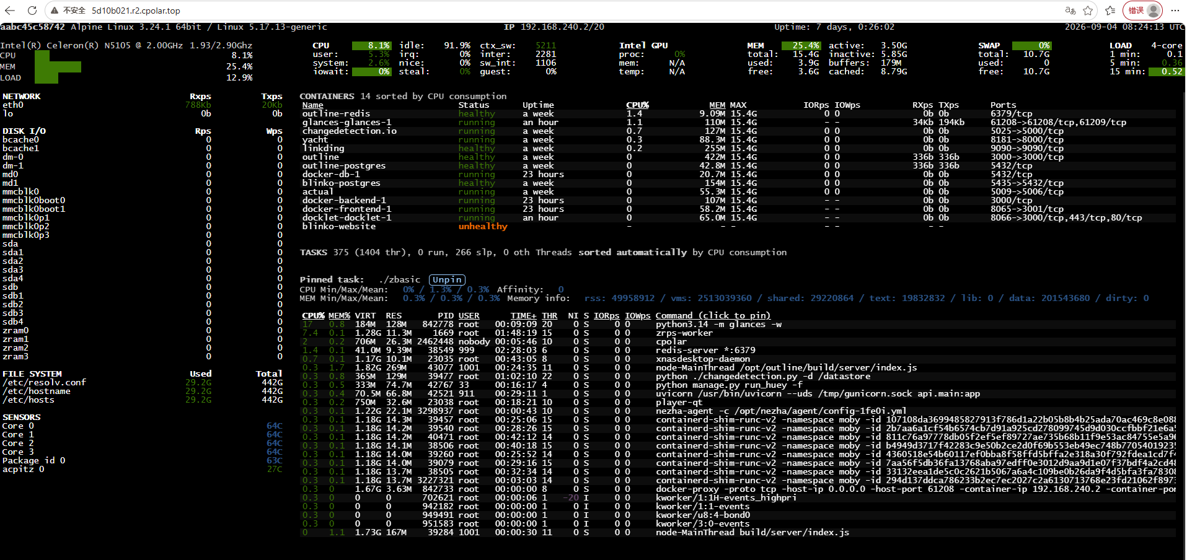The image size is (1187, 560).
Task: Pin the cpolar process command
Action: point(671,342)
